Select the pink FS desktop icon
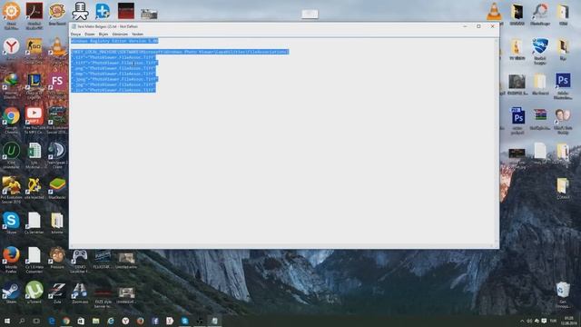This screenshot has width=581, height=327. 57,84
